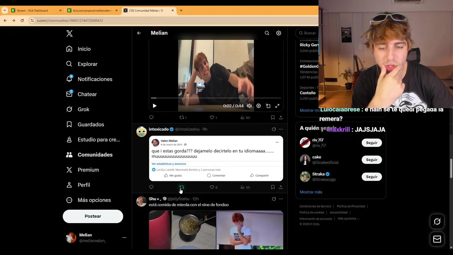Open floating Grok button
This screenshot has width=453, height=255.
pyautogui.click(x=437, y=222)
